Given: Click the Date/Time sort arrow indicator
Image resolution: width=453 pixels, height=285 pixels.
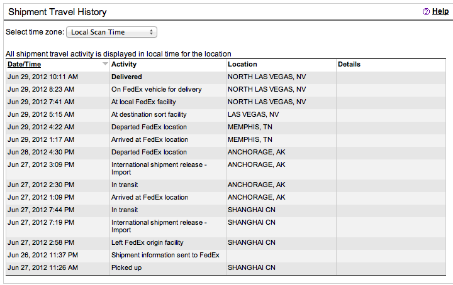Looking at the screenshot, I should [105, 64].
